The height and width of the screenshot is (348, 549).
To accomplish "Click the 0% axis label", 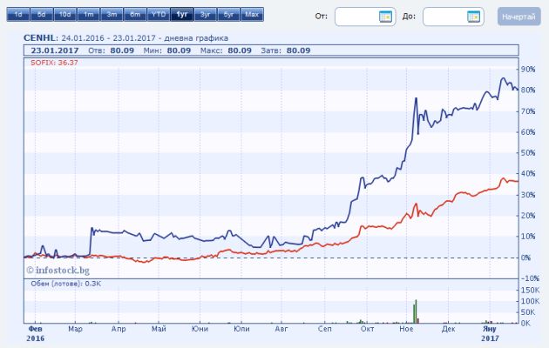I will click(525, 258).
